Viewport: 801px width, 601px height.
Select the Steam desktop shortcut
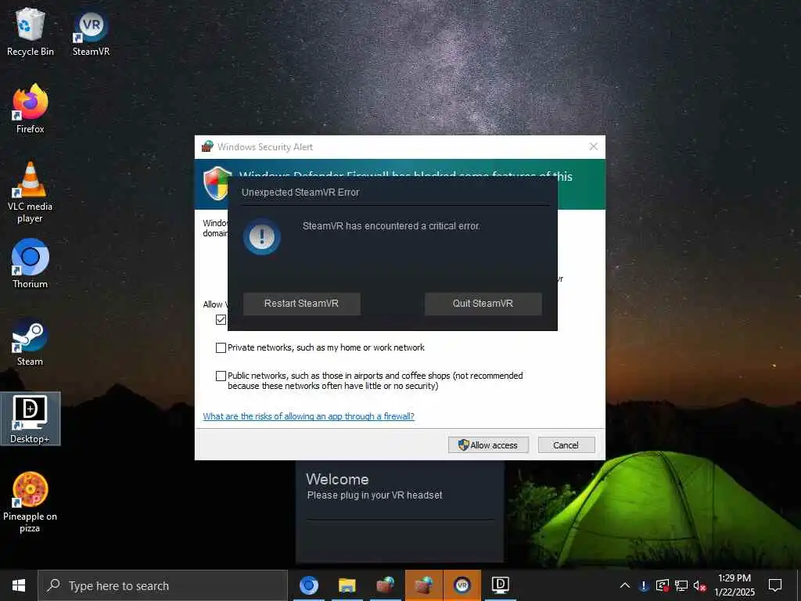point(31,341)
